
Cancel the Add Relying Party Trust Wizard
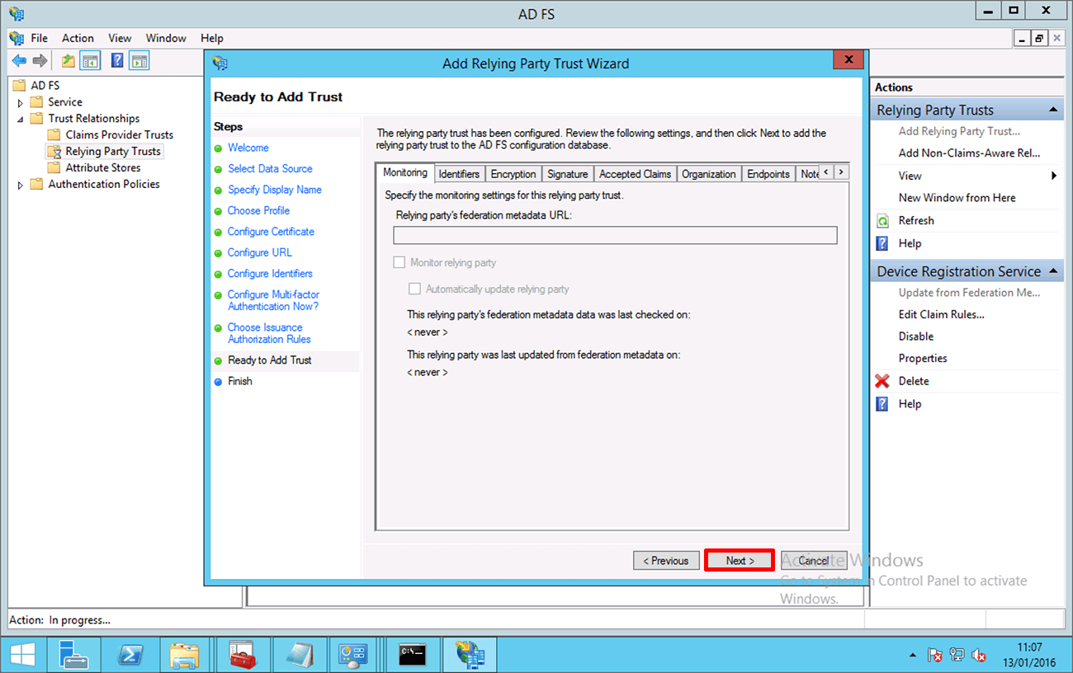813,561
